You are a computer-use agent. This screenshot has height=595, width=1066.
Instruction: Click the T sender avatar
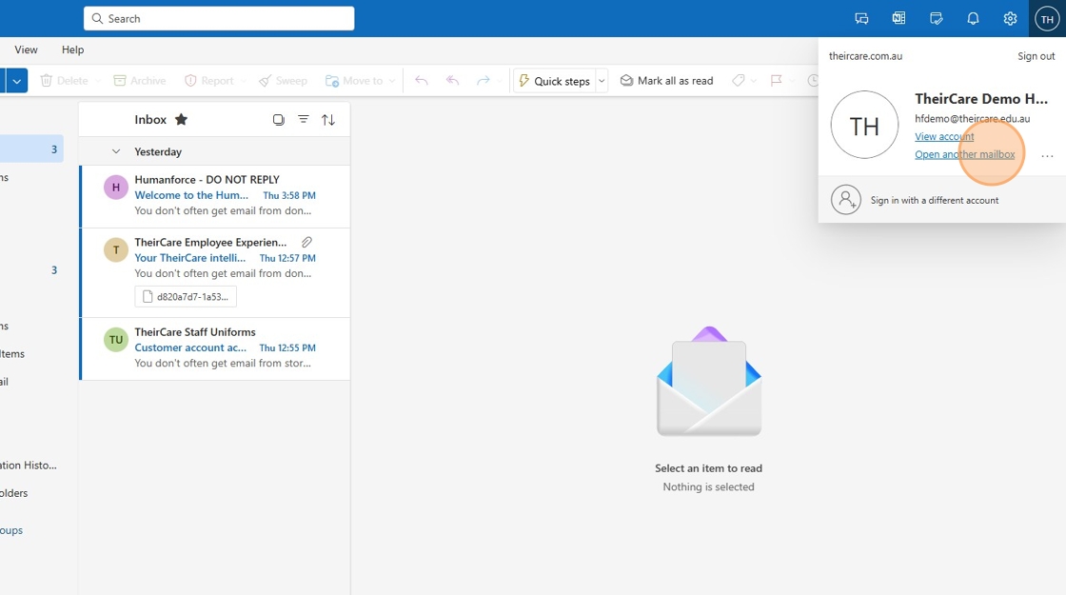pos(115,249)
